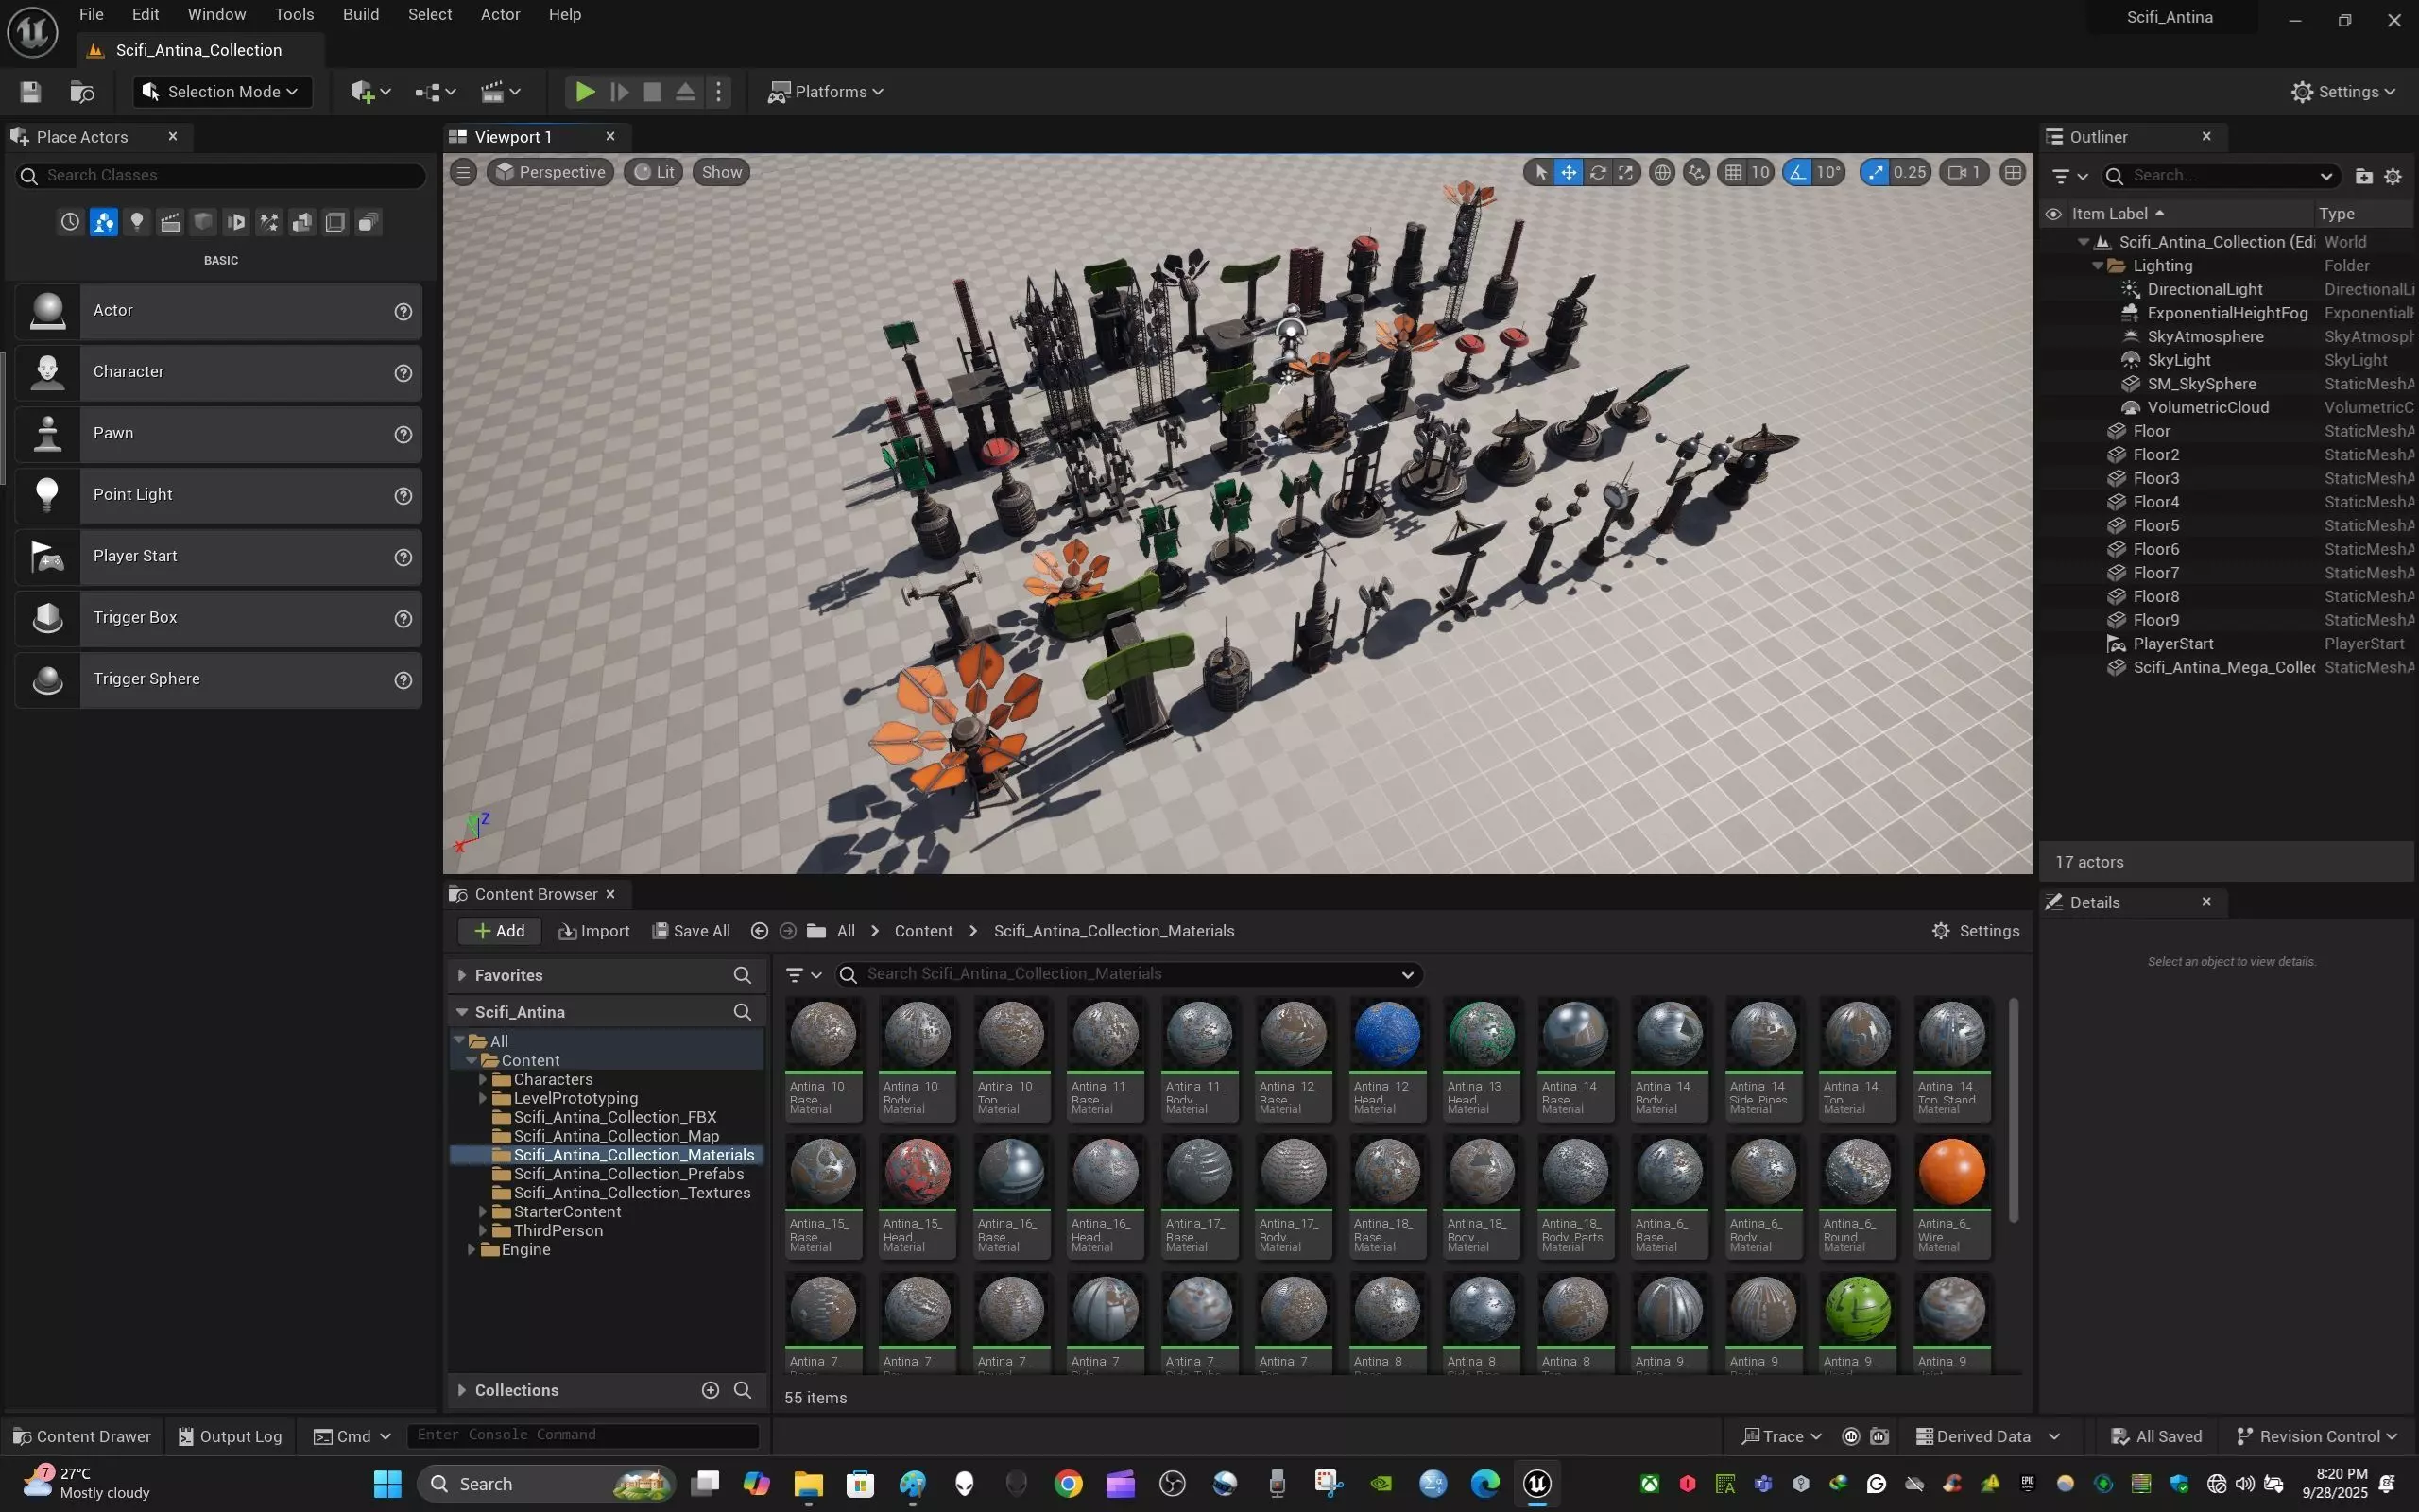Click the new folder icon in Outliner

[x=2364, y=176]
